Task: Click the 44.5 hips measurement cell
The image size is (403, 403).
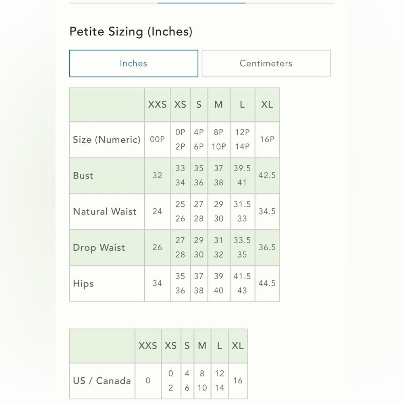Action: tap(267, 283)
